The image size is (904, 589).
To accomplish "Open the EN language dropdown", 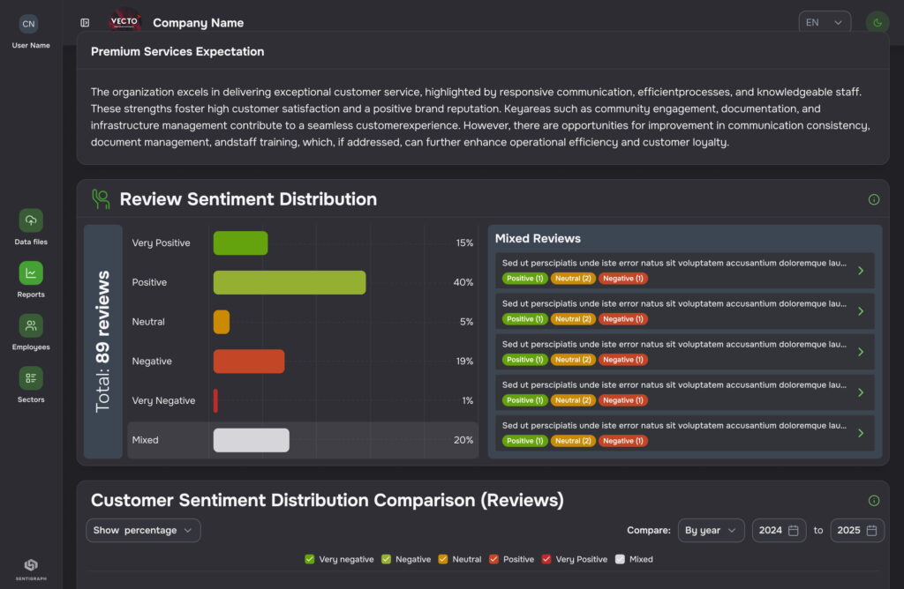I will (824, 23).
